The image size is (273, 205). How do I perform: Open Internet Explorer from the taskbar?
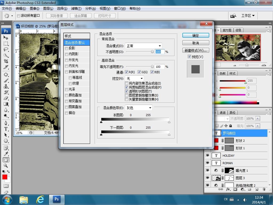click(x=40, y=199)
